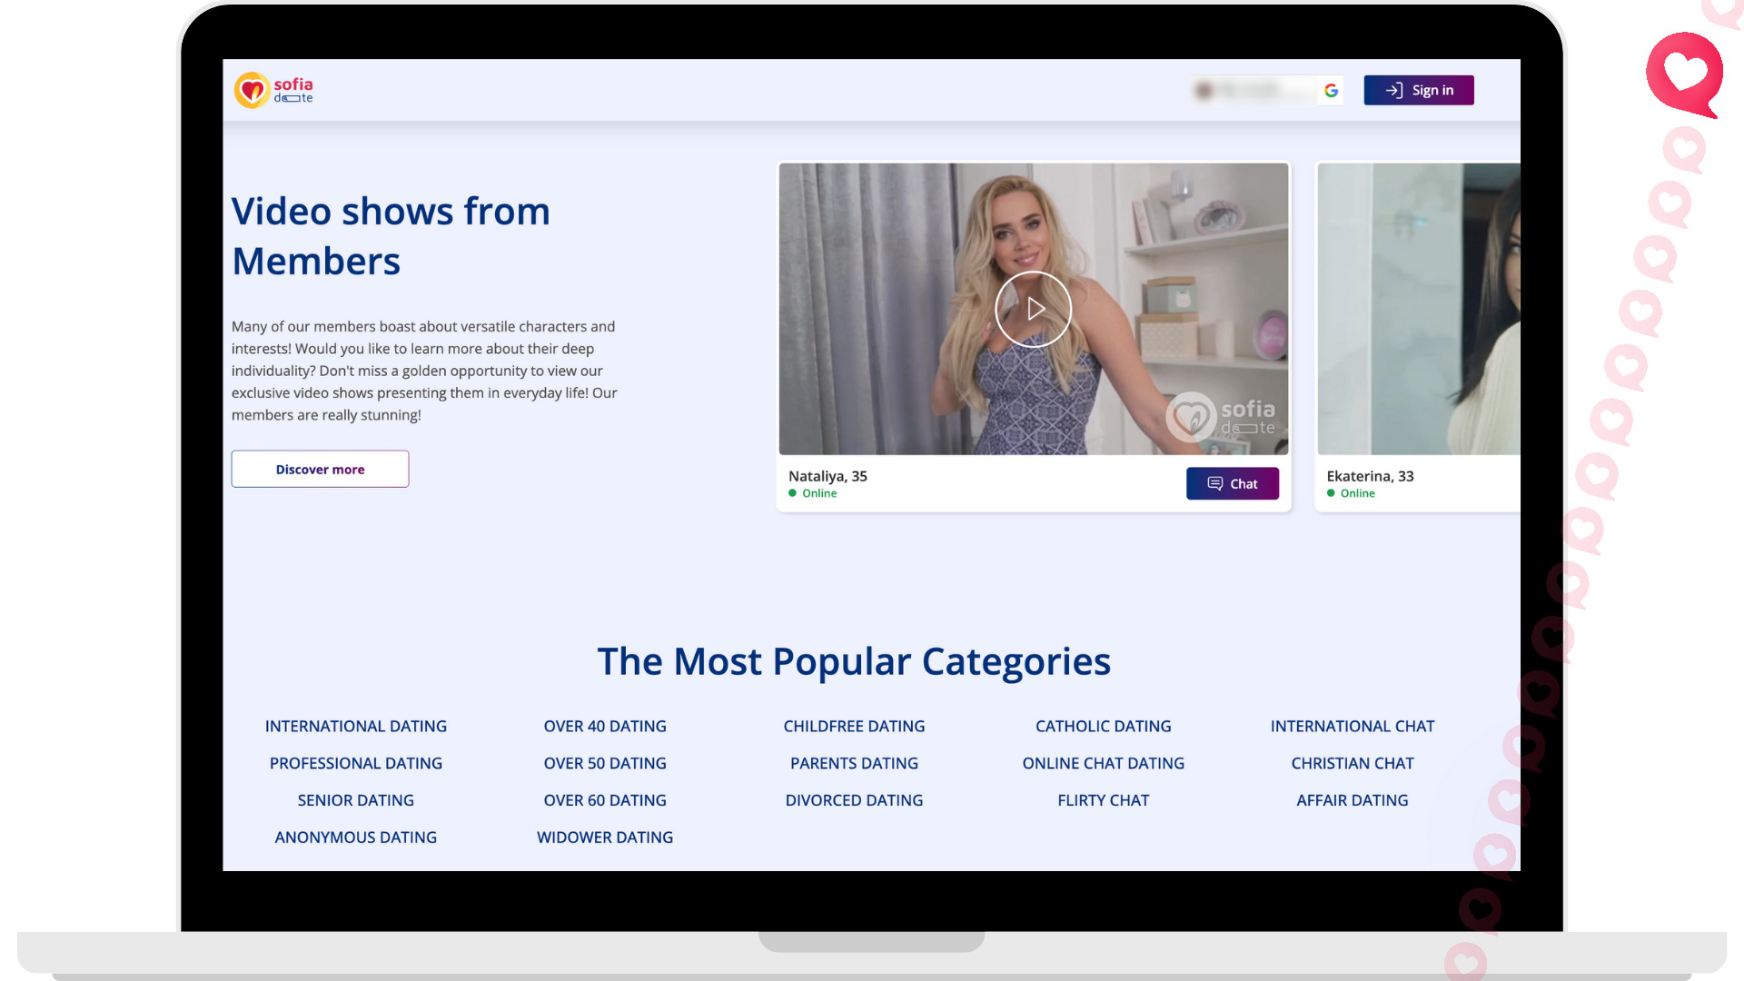Open OVER 50 DATING category
This screenshot has width=1744, height=981.
pos(605,763)
